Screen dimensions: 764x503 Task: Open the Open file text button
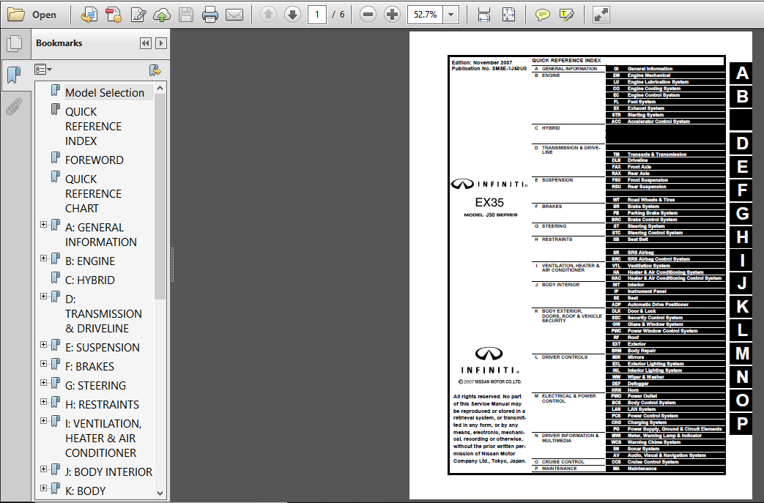pyautogui.click(x=45, y=15)
